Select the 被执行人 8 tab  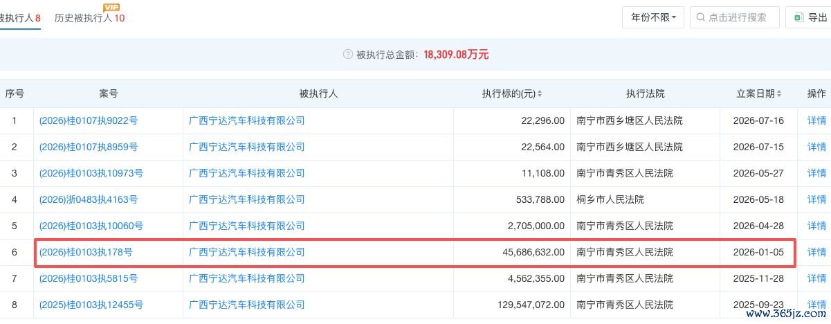point(19,17)
